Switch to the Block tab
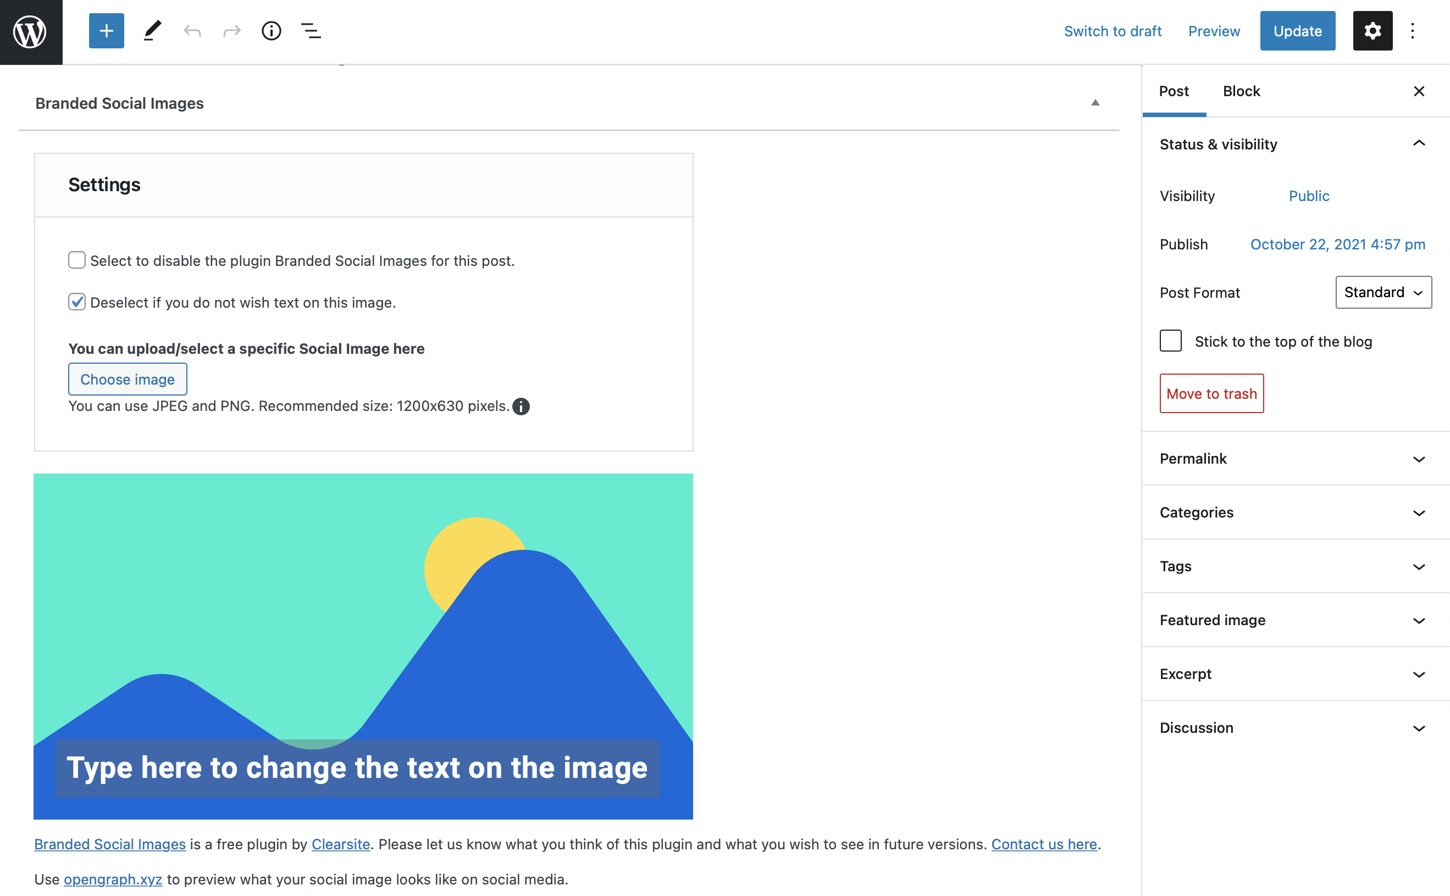 coord(1241,91)
